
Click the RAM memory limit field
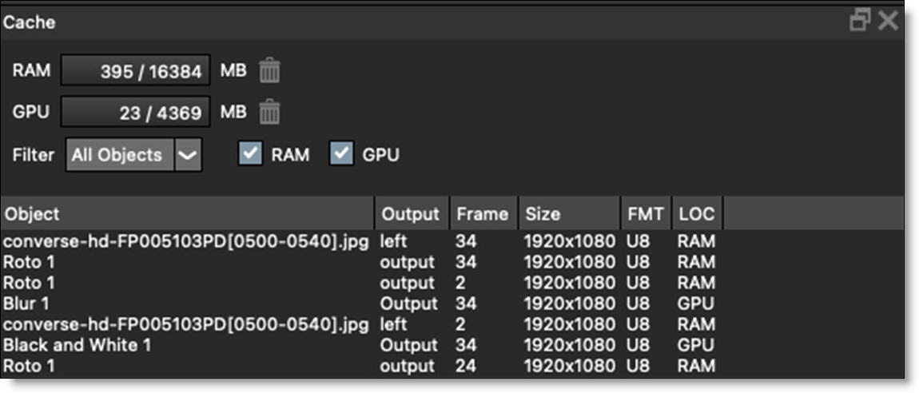[136, 71]
